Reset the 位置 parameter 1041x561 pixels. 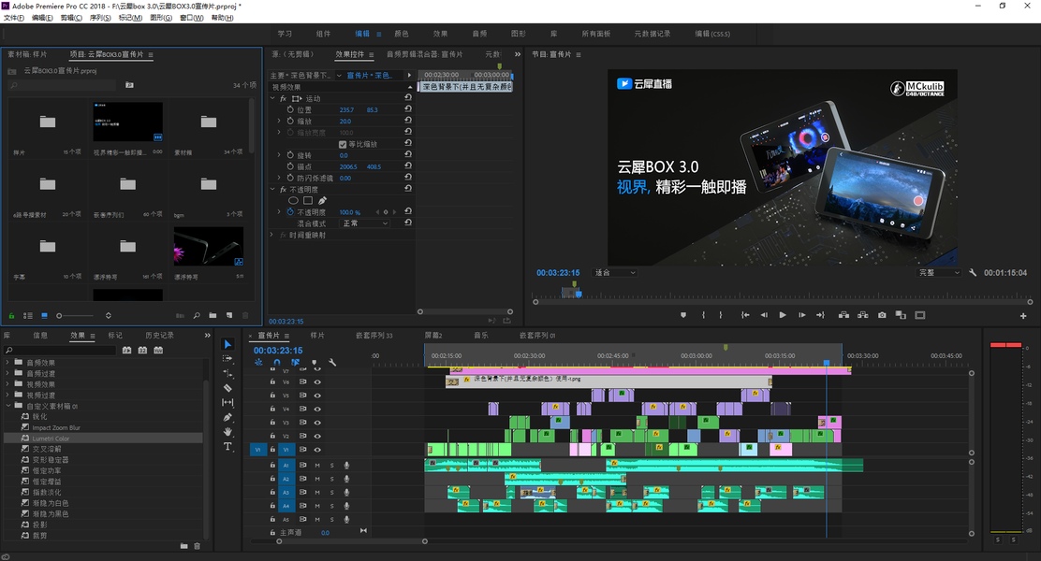(407, 109)
